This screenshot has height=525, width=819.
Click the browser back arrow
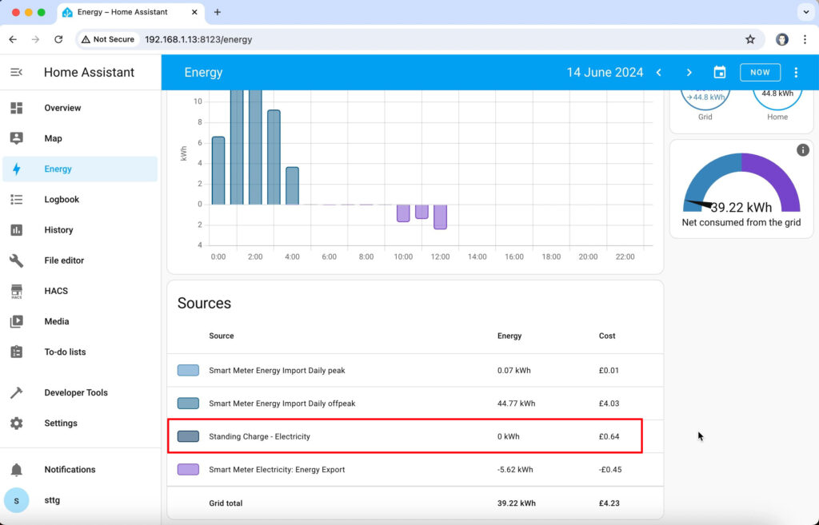[x=13, y=39]
